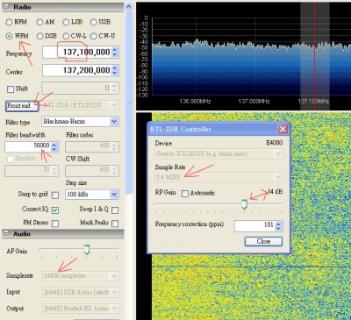This screenshot has width=351, height=320.
Task: Click the Front end button
Action: coord(22,106)
